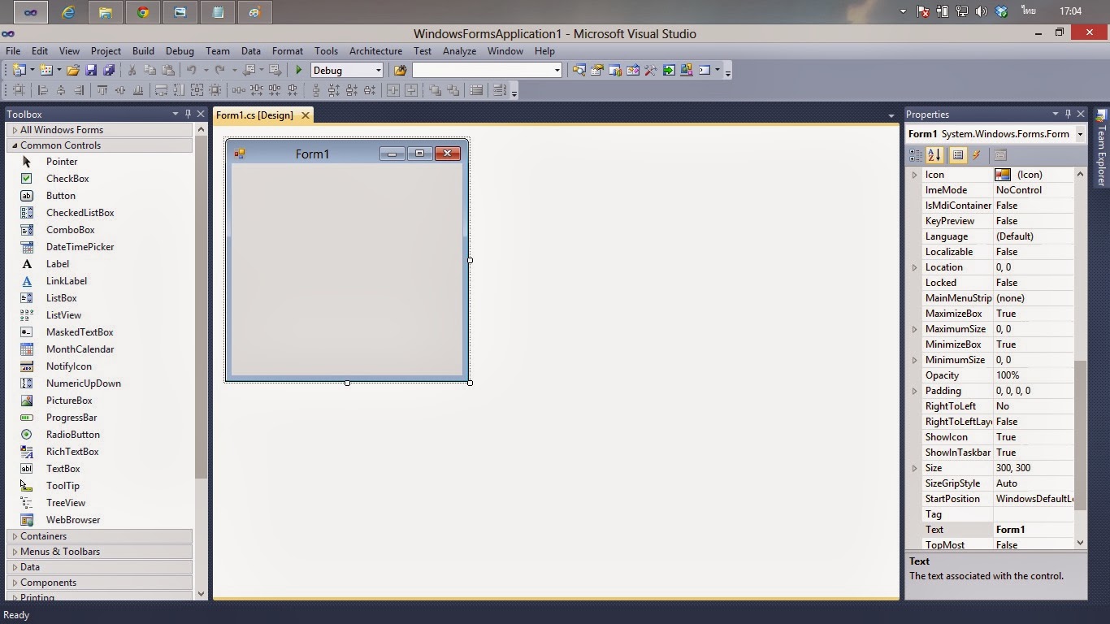Open the Format menu

(x=288, y=51)
